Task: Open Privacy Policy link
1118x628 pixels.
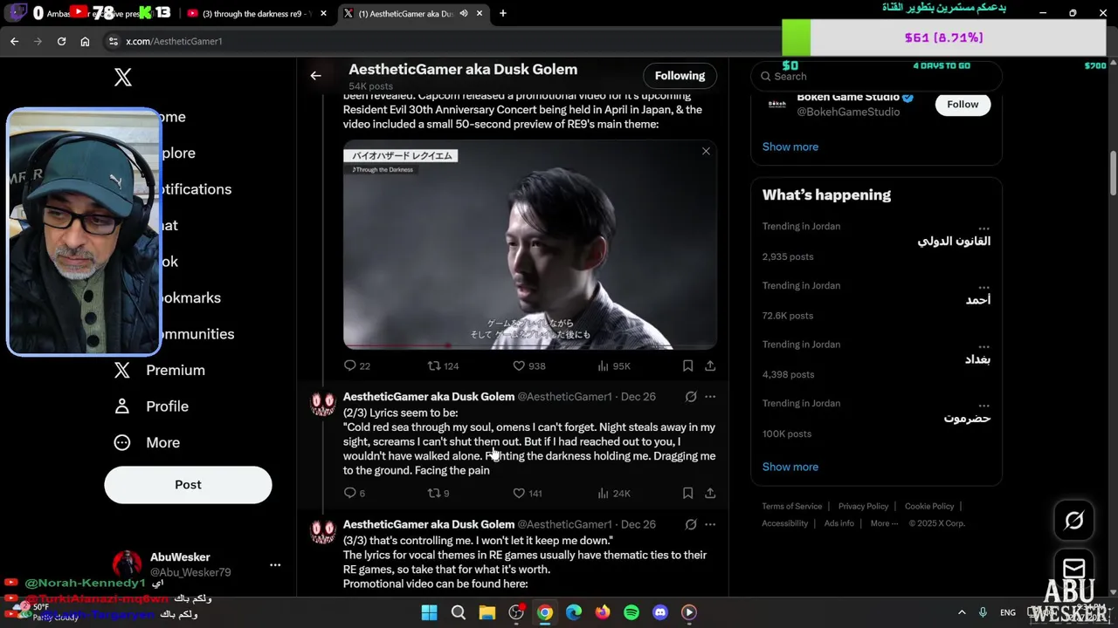Action: 863,506
